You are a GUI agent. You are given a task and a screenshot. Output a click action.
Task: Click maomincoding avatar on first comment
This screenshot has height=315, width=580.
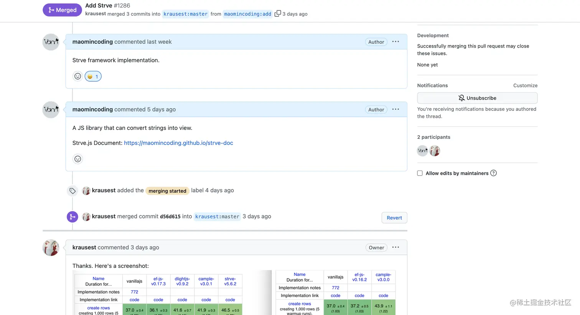coord(51,42)
